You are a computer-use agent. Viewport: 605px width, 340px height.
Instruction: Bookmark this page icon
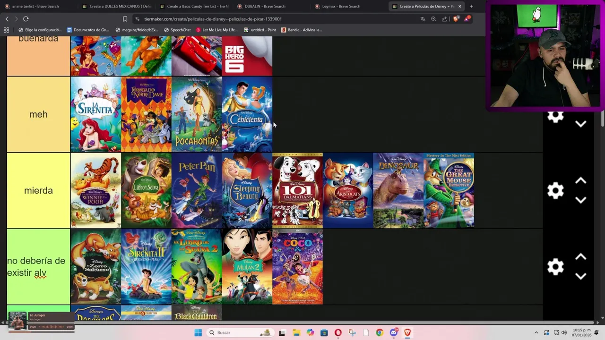pos(125,19)
